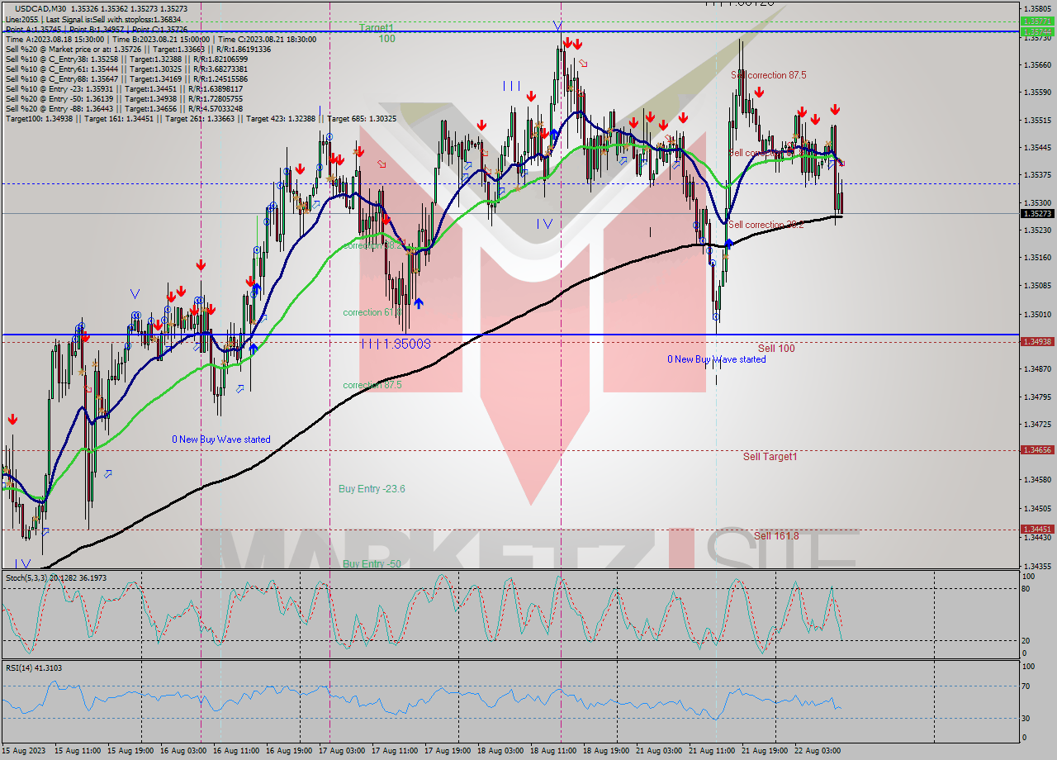
Task: Click the red down arrow under Sell correction 87.5
Action: point(759,93)
